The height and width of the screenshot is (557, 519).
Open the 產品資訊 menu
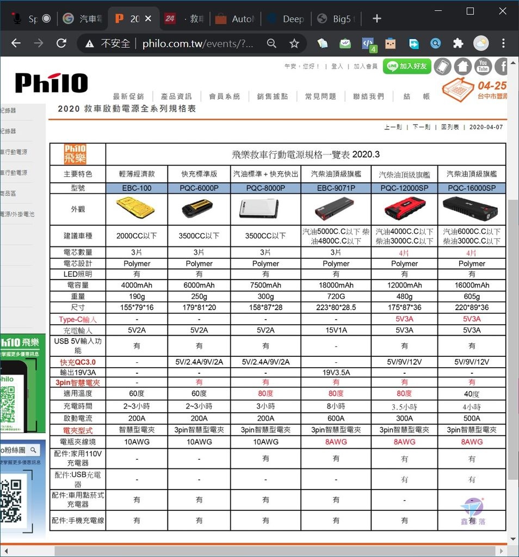(x=176, y=96)
